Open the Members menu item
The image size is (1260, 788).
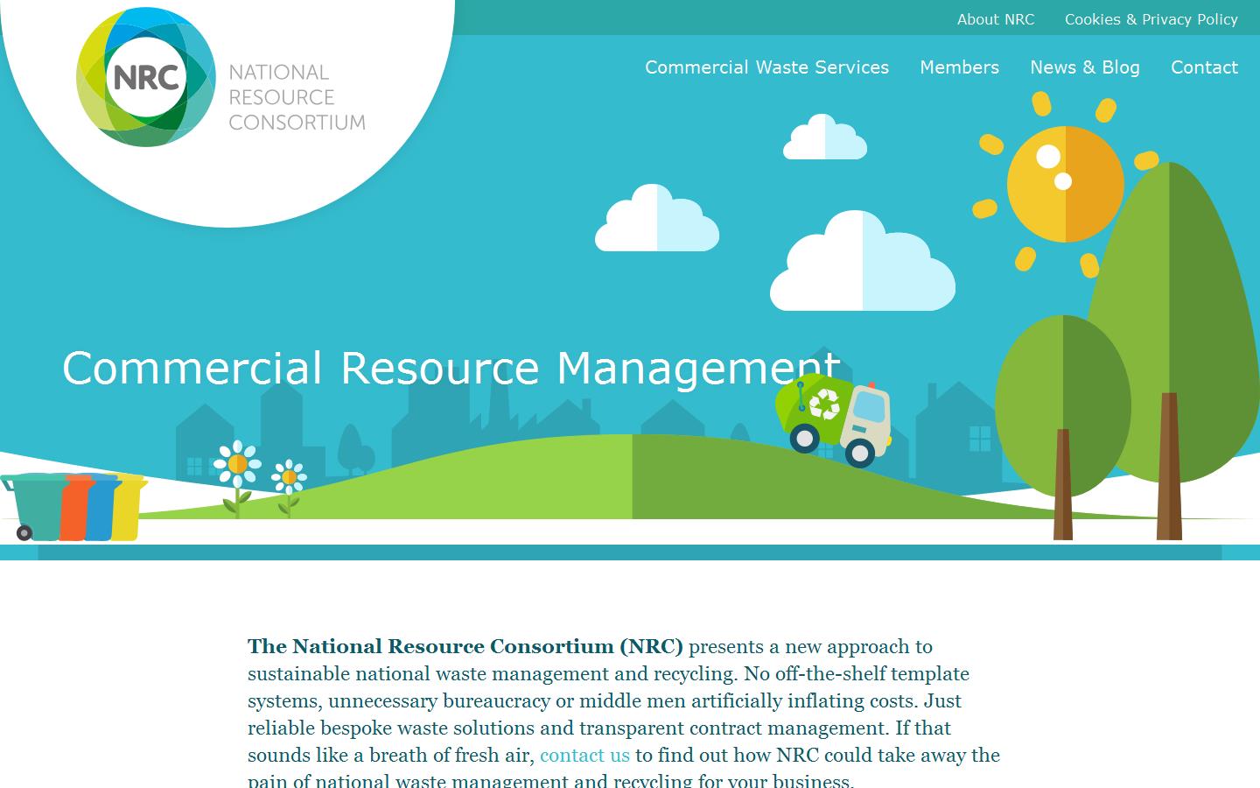959,67
